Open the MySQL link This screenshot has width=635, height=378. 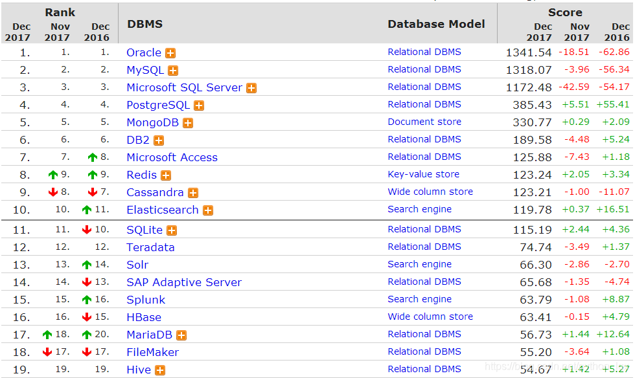pyautogui.click(x=145, y=70)
